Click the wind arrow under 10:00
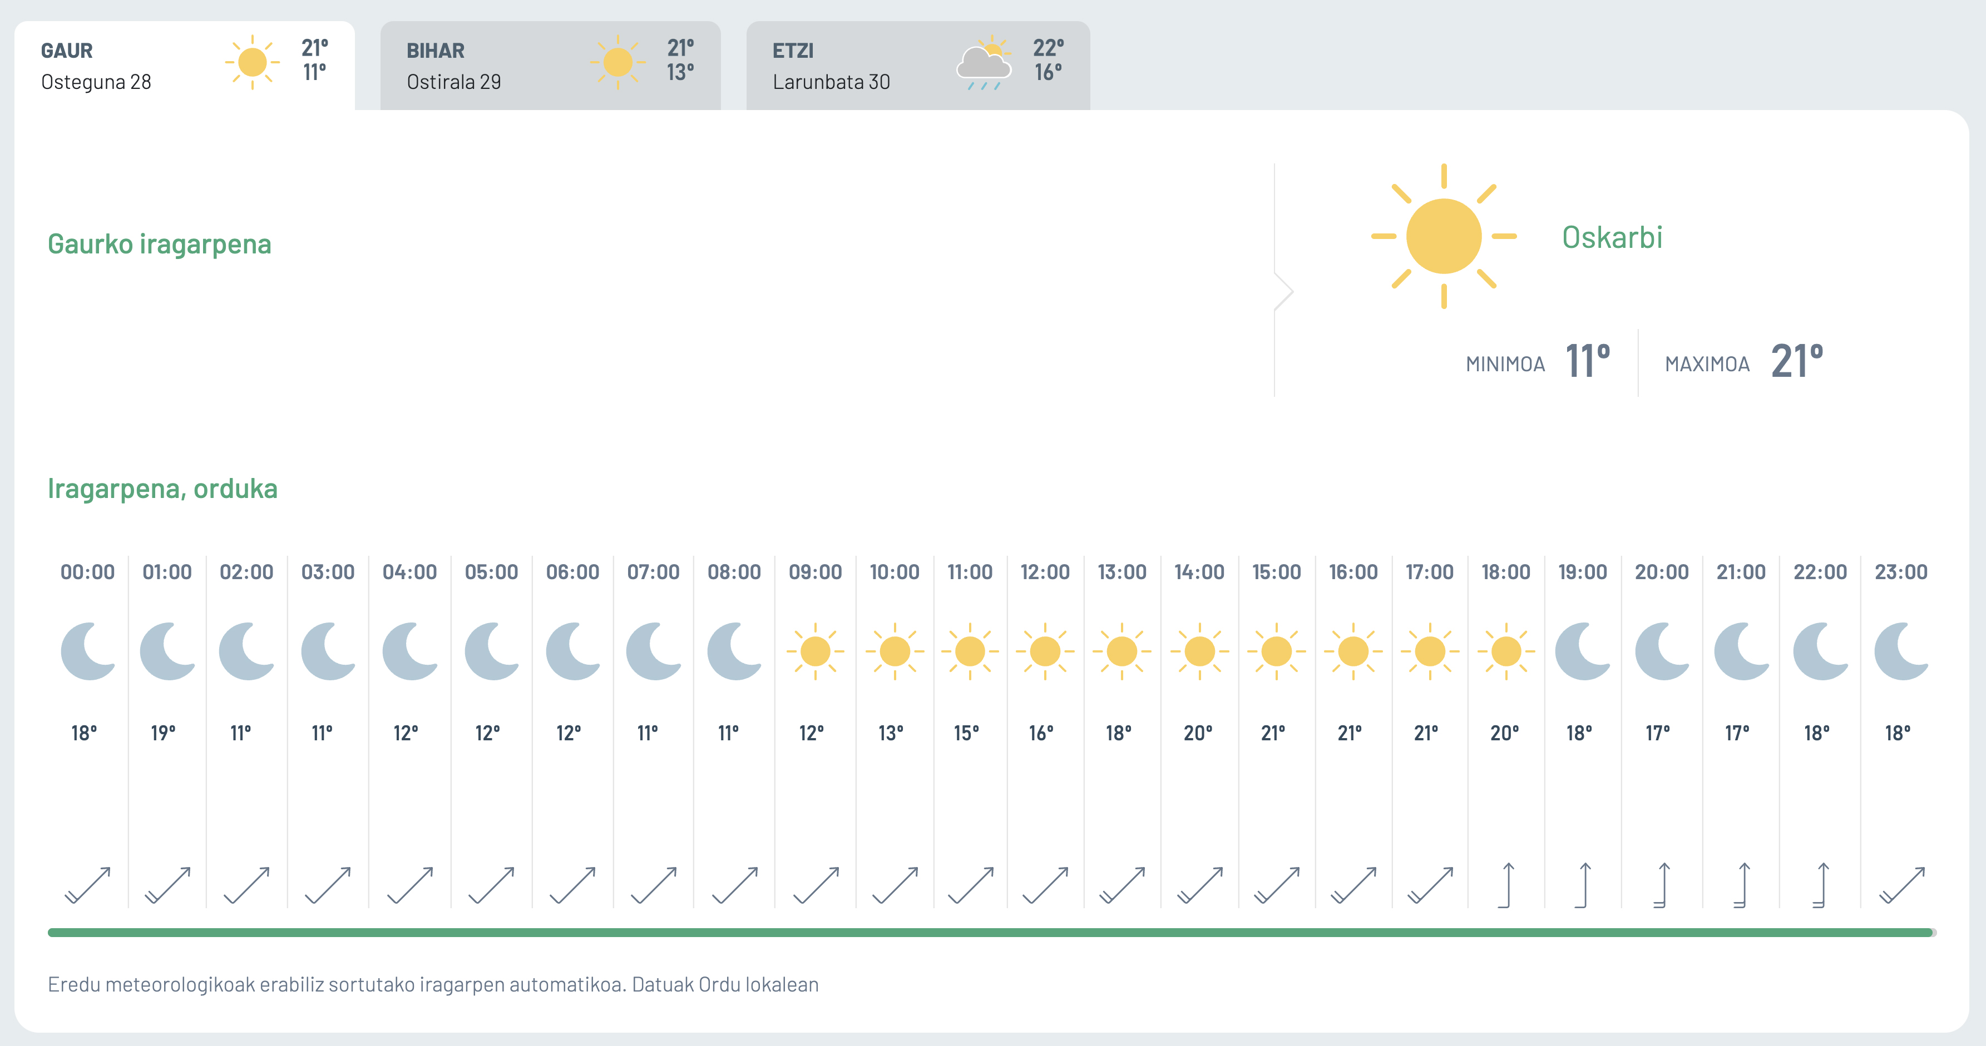 895,885
